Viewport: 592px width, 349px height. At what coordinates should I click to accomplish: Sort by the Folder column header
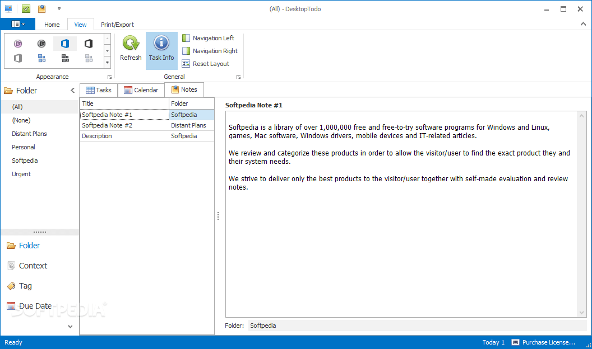(x=191, y=103)
